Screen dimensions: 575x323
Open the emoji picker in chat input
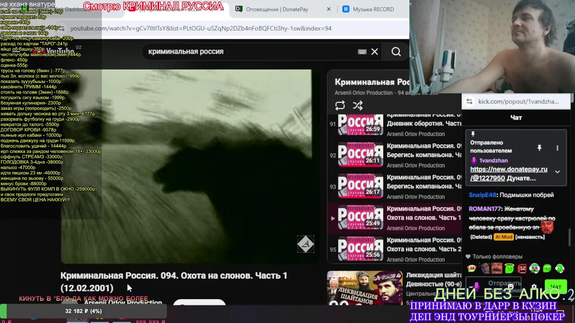click(x=511, y=286)
